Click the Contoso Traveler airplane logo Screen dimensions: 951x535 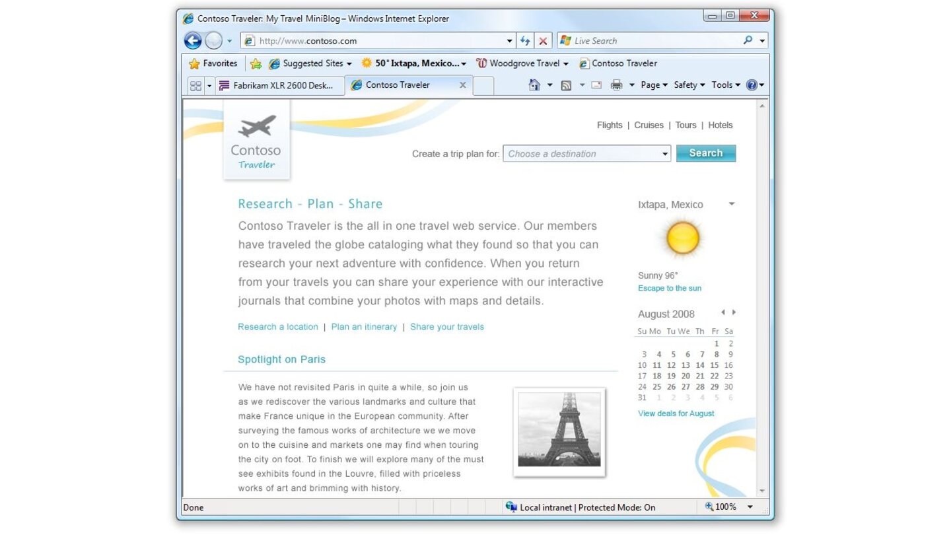pyautogui.click(x=256, y=140)
